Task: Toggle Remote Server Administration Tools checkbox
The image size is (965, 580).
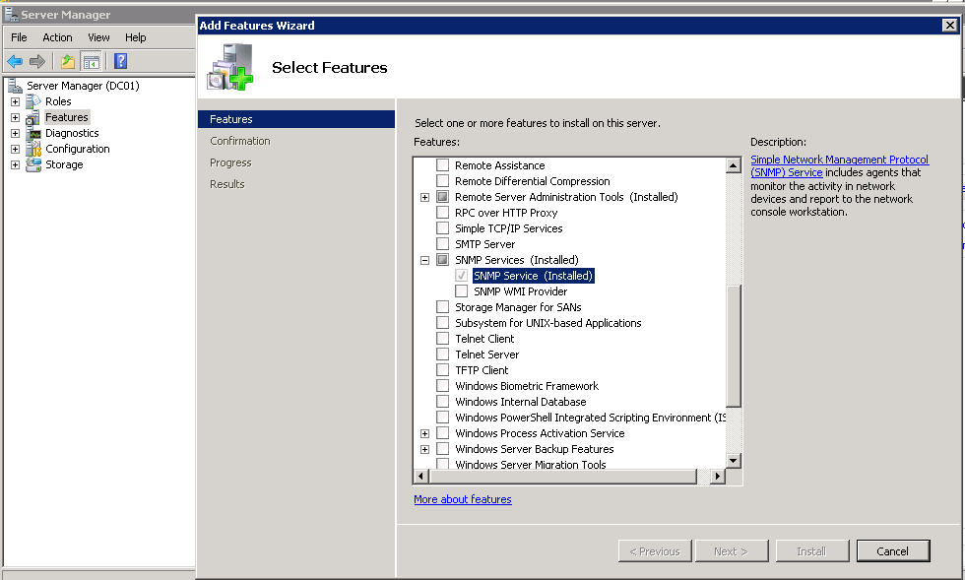Action: (442, 197)
